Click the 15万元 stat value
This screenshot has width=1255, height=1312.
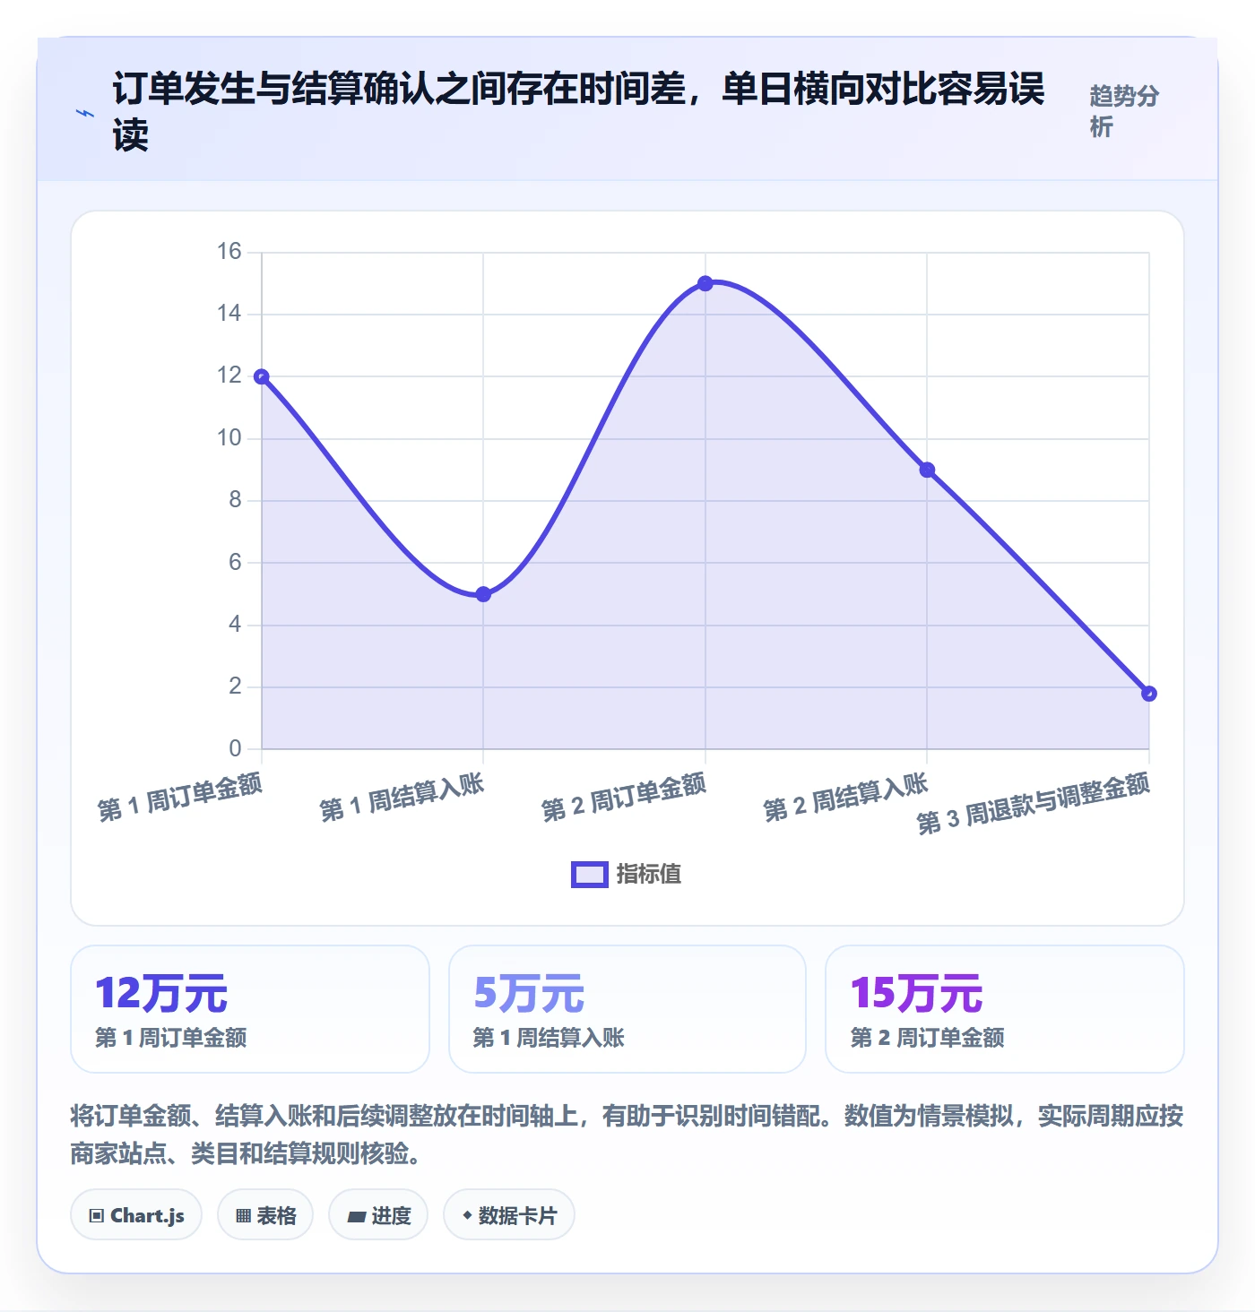(x=916, y=993)
